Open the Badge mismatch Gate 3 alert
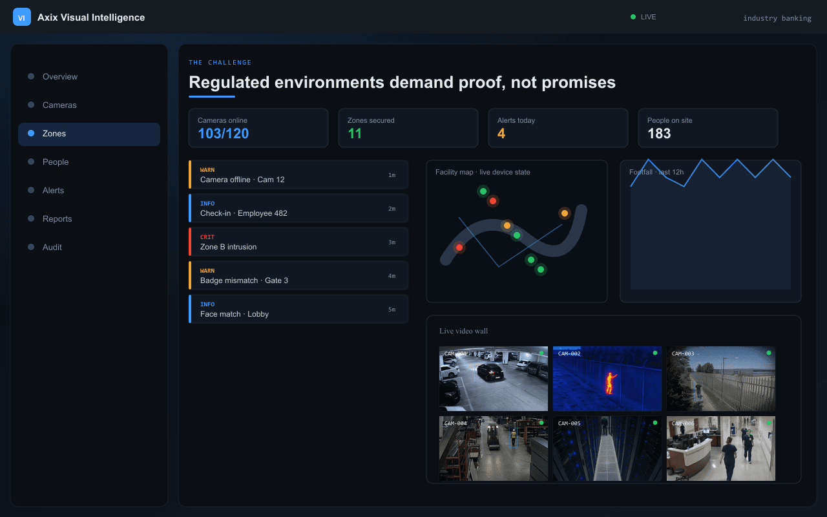 tap(298, 275)
